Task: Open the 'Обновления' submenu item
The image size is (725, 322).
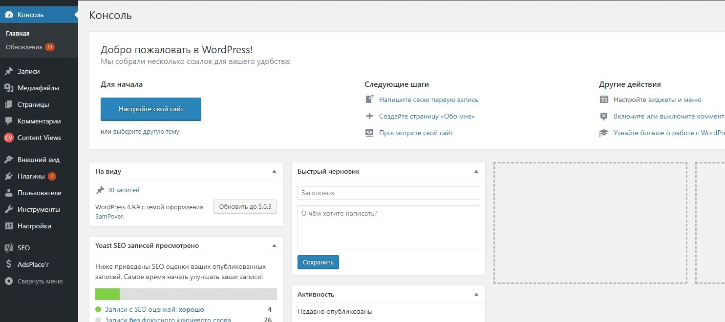Action: point(24,47)
